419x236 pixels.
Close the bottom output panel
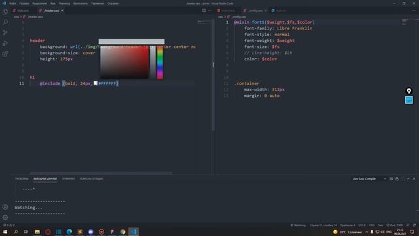click(x=414, y=179)
